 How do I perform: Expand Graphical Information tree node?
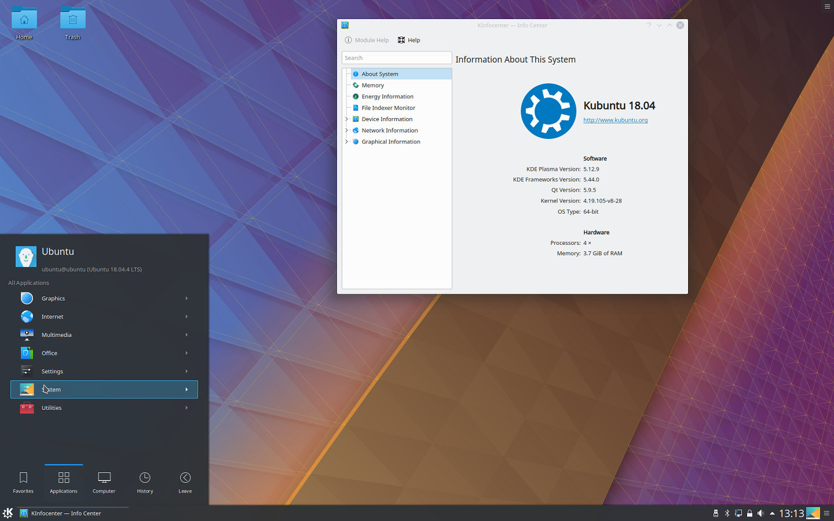[x=347, y=142]
